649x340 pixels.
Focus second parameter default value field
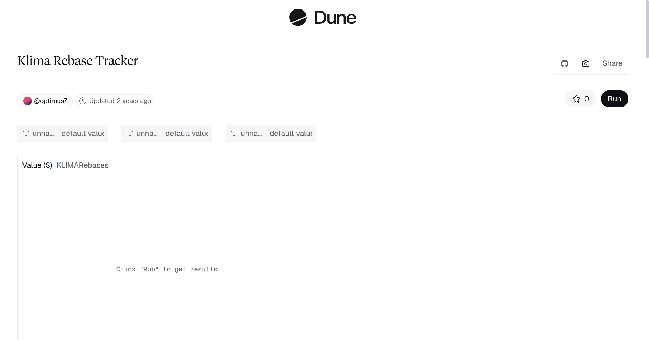186,133
